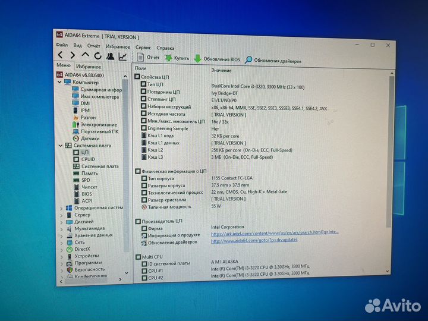Collapse the Системная плата tree node
The image size is (428, 321).
(61, 146)
